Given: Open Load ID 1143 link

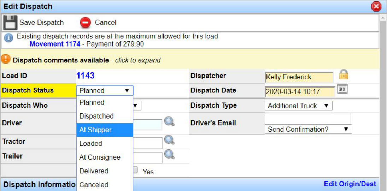Looking at the screenshot, I should pyautogui.click(x=86, y=76).
